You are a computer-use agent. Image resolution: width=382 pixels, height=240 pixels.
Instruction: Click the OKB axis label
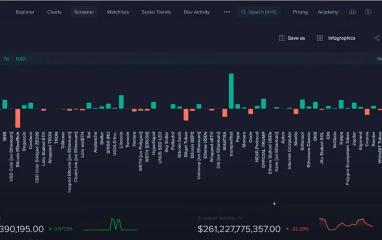315,137
